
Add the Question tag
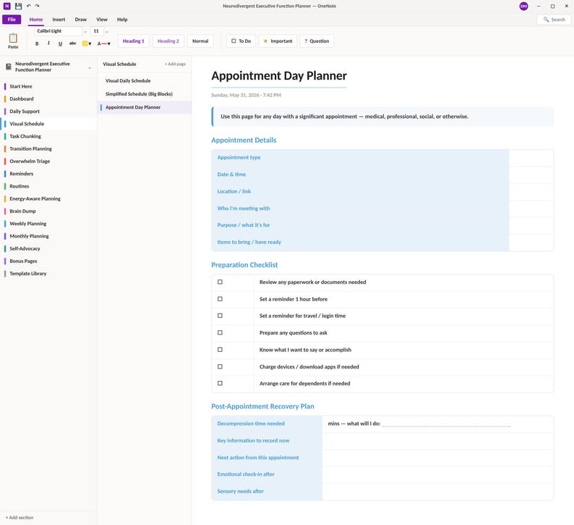pos(317,41)
